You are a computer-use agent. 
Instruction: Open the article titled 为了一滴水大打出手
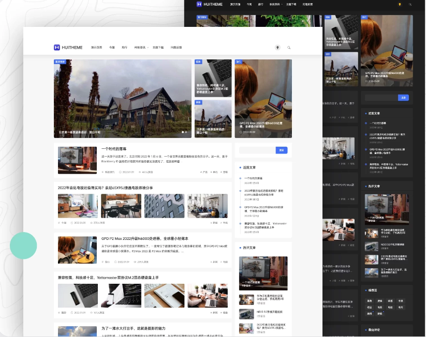coord(133,328)
